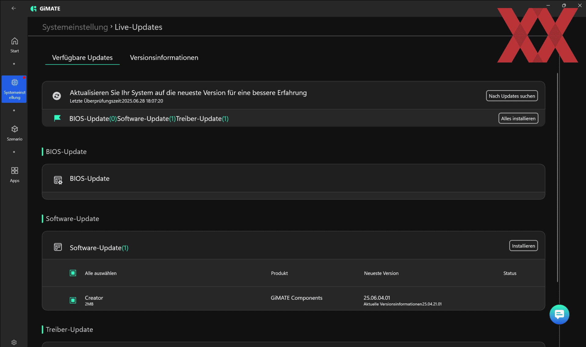Minimize the GiMATE window
The height and width of the screenshot is (347, 586).
548,5
